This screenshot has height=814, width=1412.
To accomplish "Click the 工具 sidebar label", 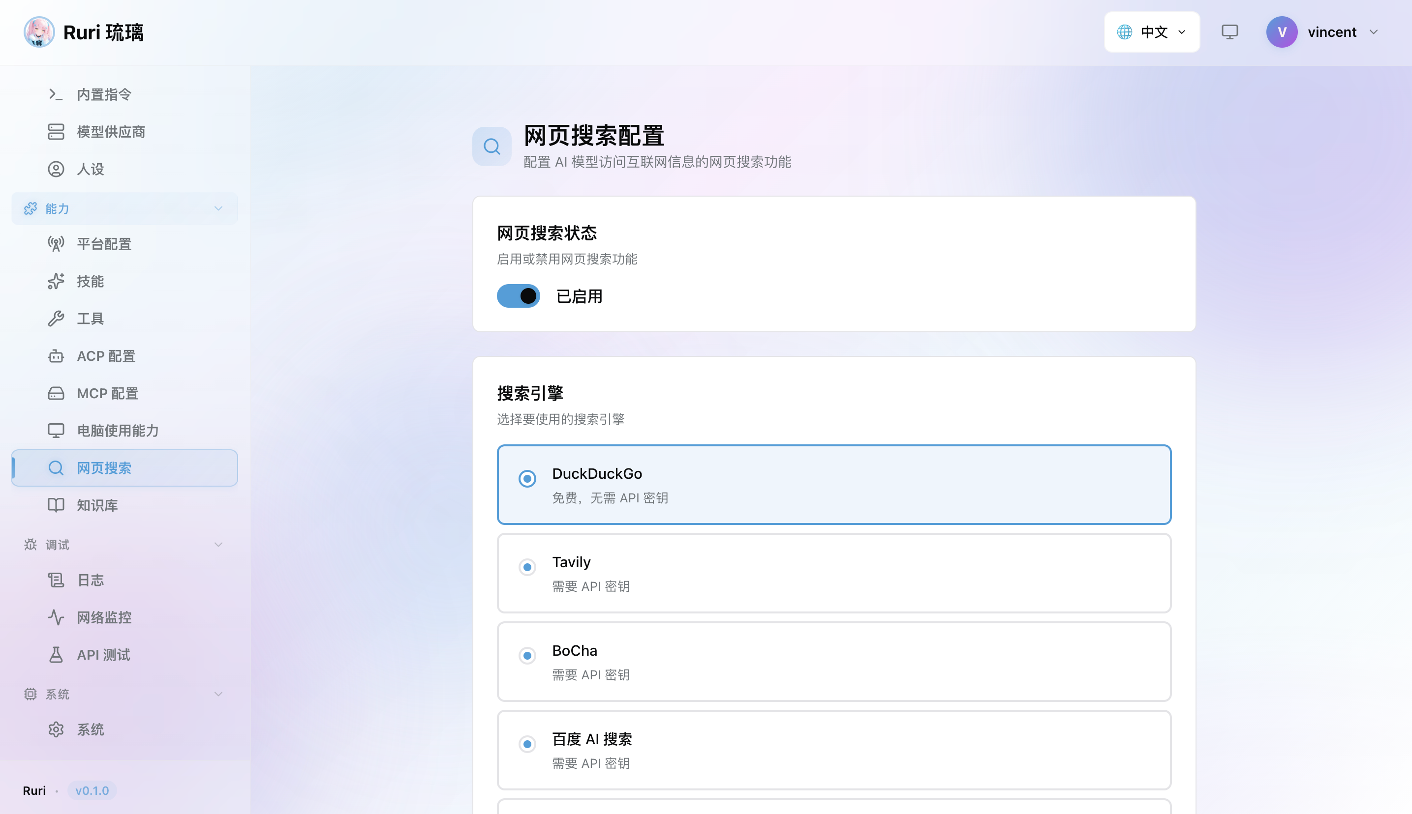I will (91, 319).
